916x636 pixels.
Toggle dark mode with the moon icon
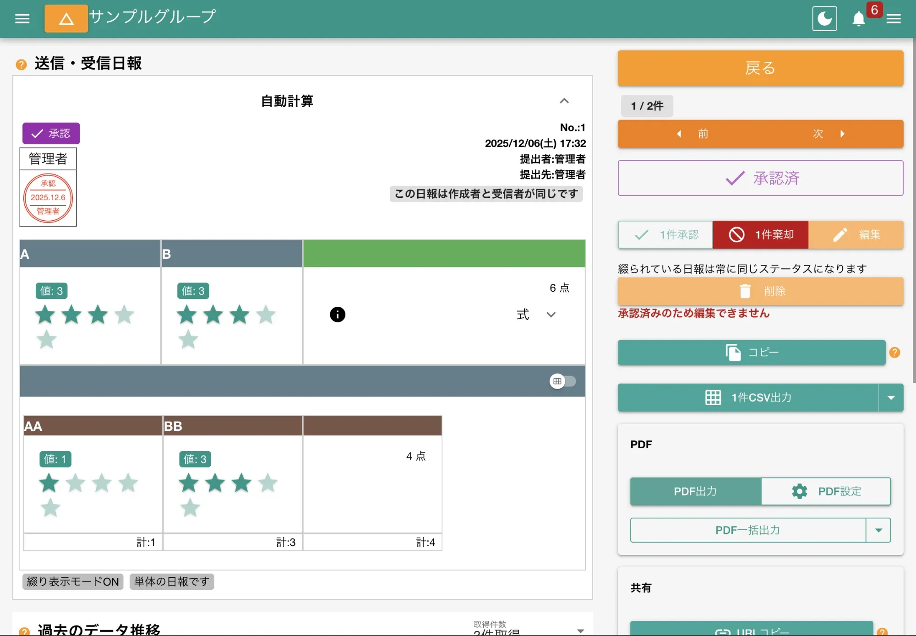click(824, 18)
